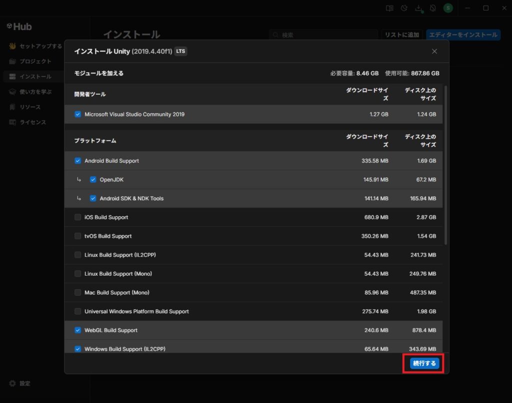Click the 680.9 MB download size value
This screenshot has height=403, width=512.
point(376,217)
